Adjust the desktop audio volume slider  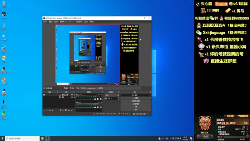(x=86, y=107)
